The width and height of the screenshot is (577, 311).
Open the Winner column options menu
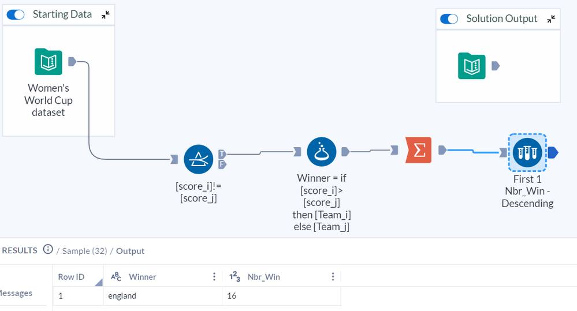click(x=214, y=277)
